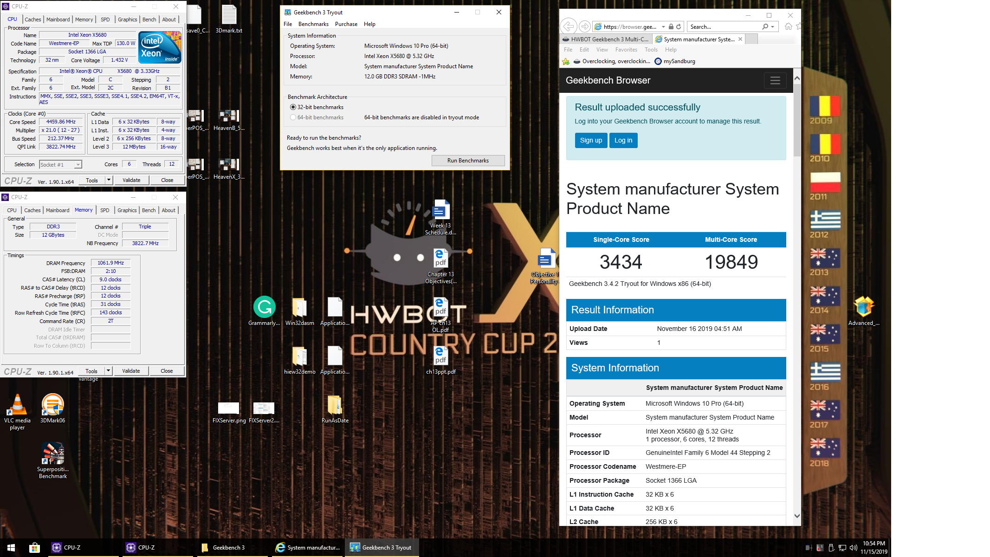Click Run Benchmarks button
The height and width of the screenshot is (557, 990).
468,160
